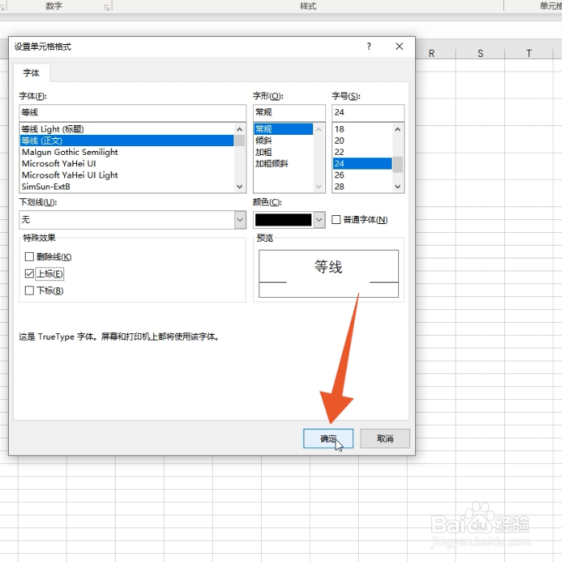The image size is (562, 562).
Task: Choose Microsoft YaHei UI Light font
Action: (x=127, y=175)
